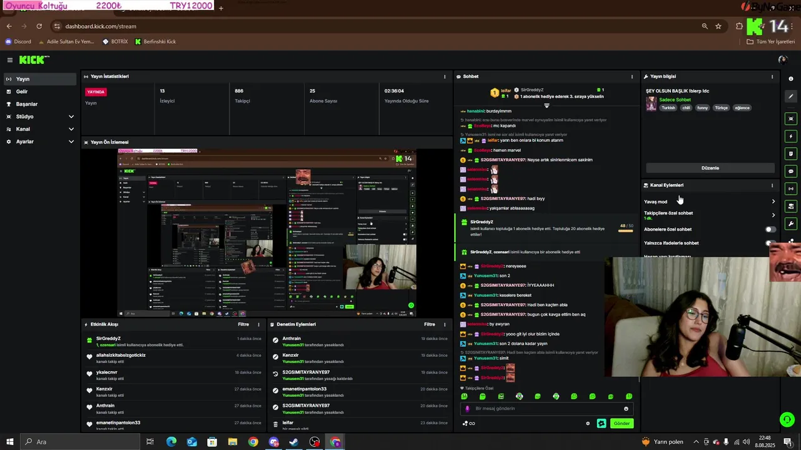The height and width of the screenshot is (450, 801).
Task: Open Berfinshki Kick bookmark
Action: tap(155, 41)
